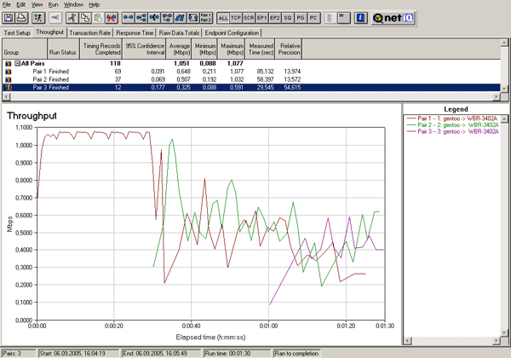Switch to the Test Setup tab
This screenshot has height=358, width=511.
[x=17, y=33]
